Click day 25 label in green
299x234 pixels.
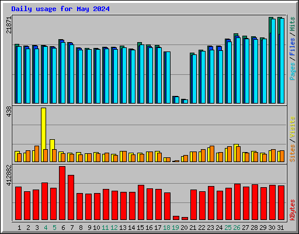[228, 228]
